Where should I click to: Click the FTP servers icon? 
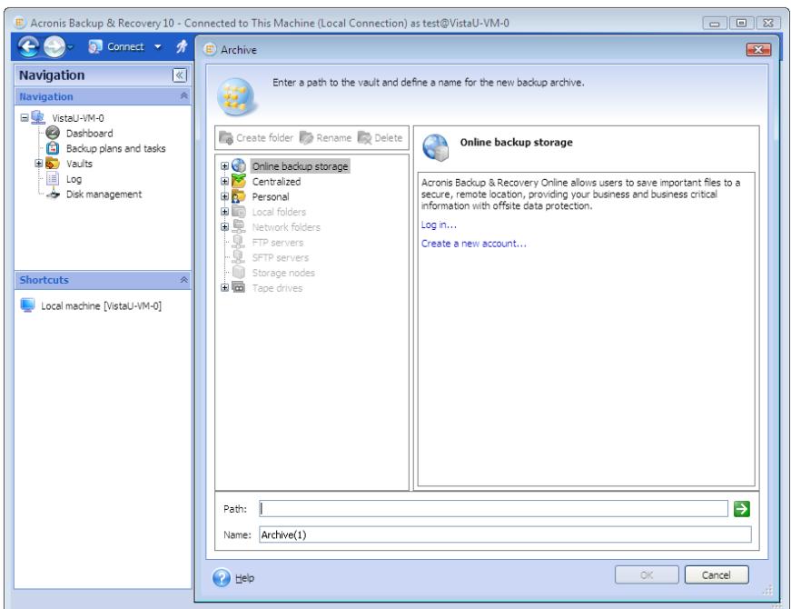239,242
